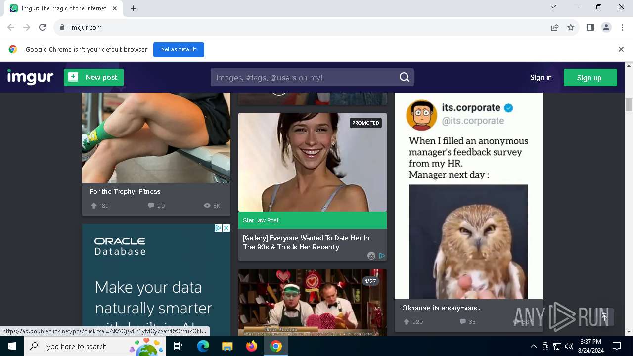Image resolution: width=633 pixels, height=356 pixels.
Task: Select the Imgur browser tab
Action: point(64,8)
